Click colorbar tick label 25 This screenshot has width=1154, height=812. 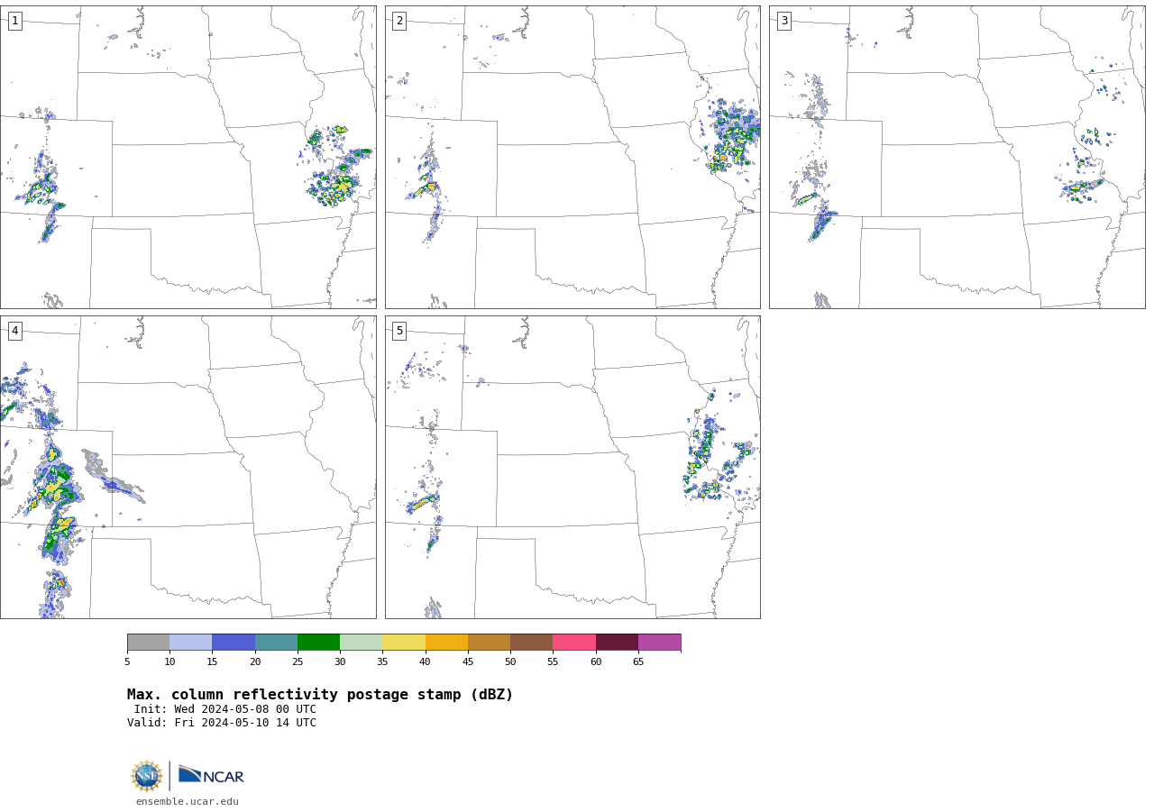coord(298,662)
